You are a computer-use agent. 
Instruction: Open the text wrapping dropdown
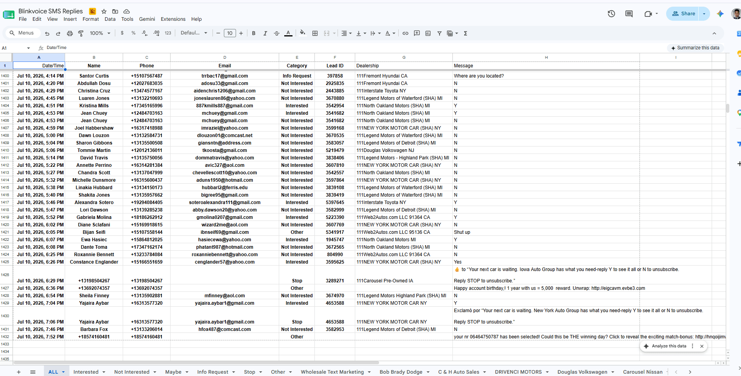pyautogui.click(x=375, y=33)
